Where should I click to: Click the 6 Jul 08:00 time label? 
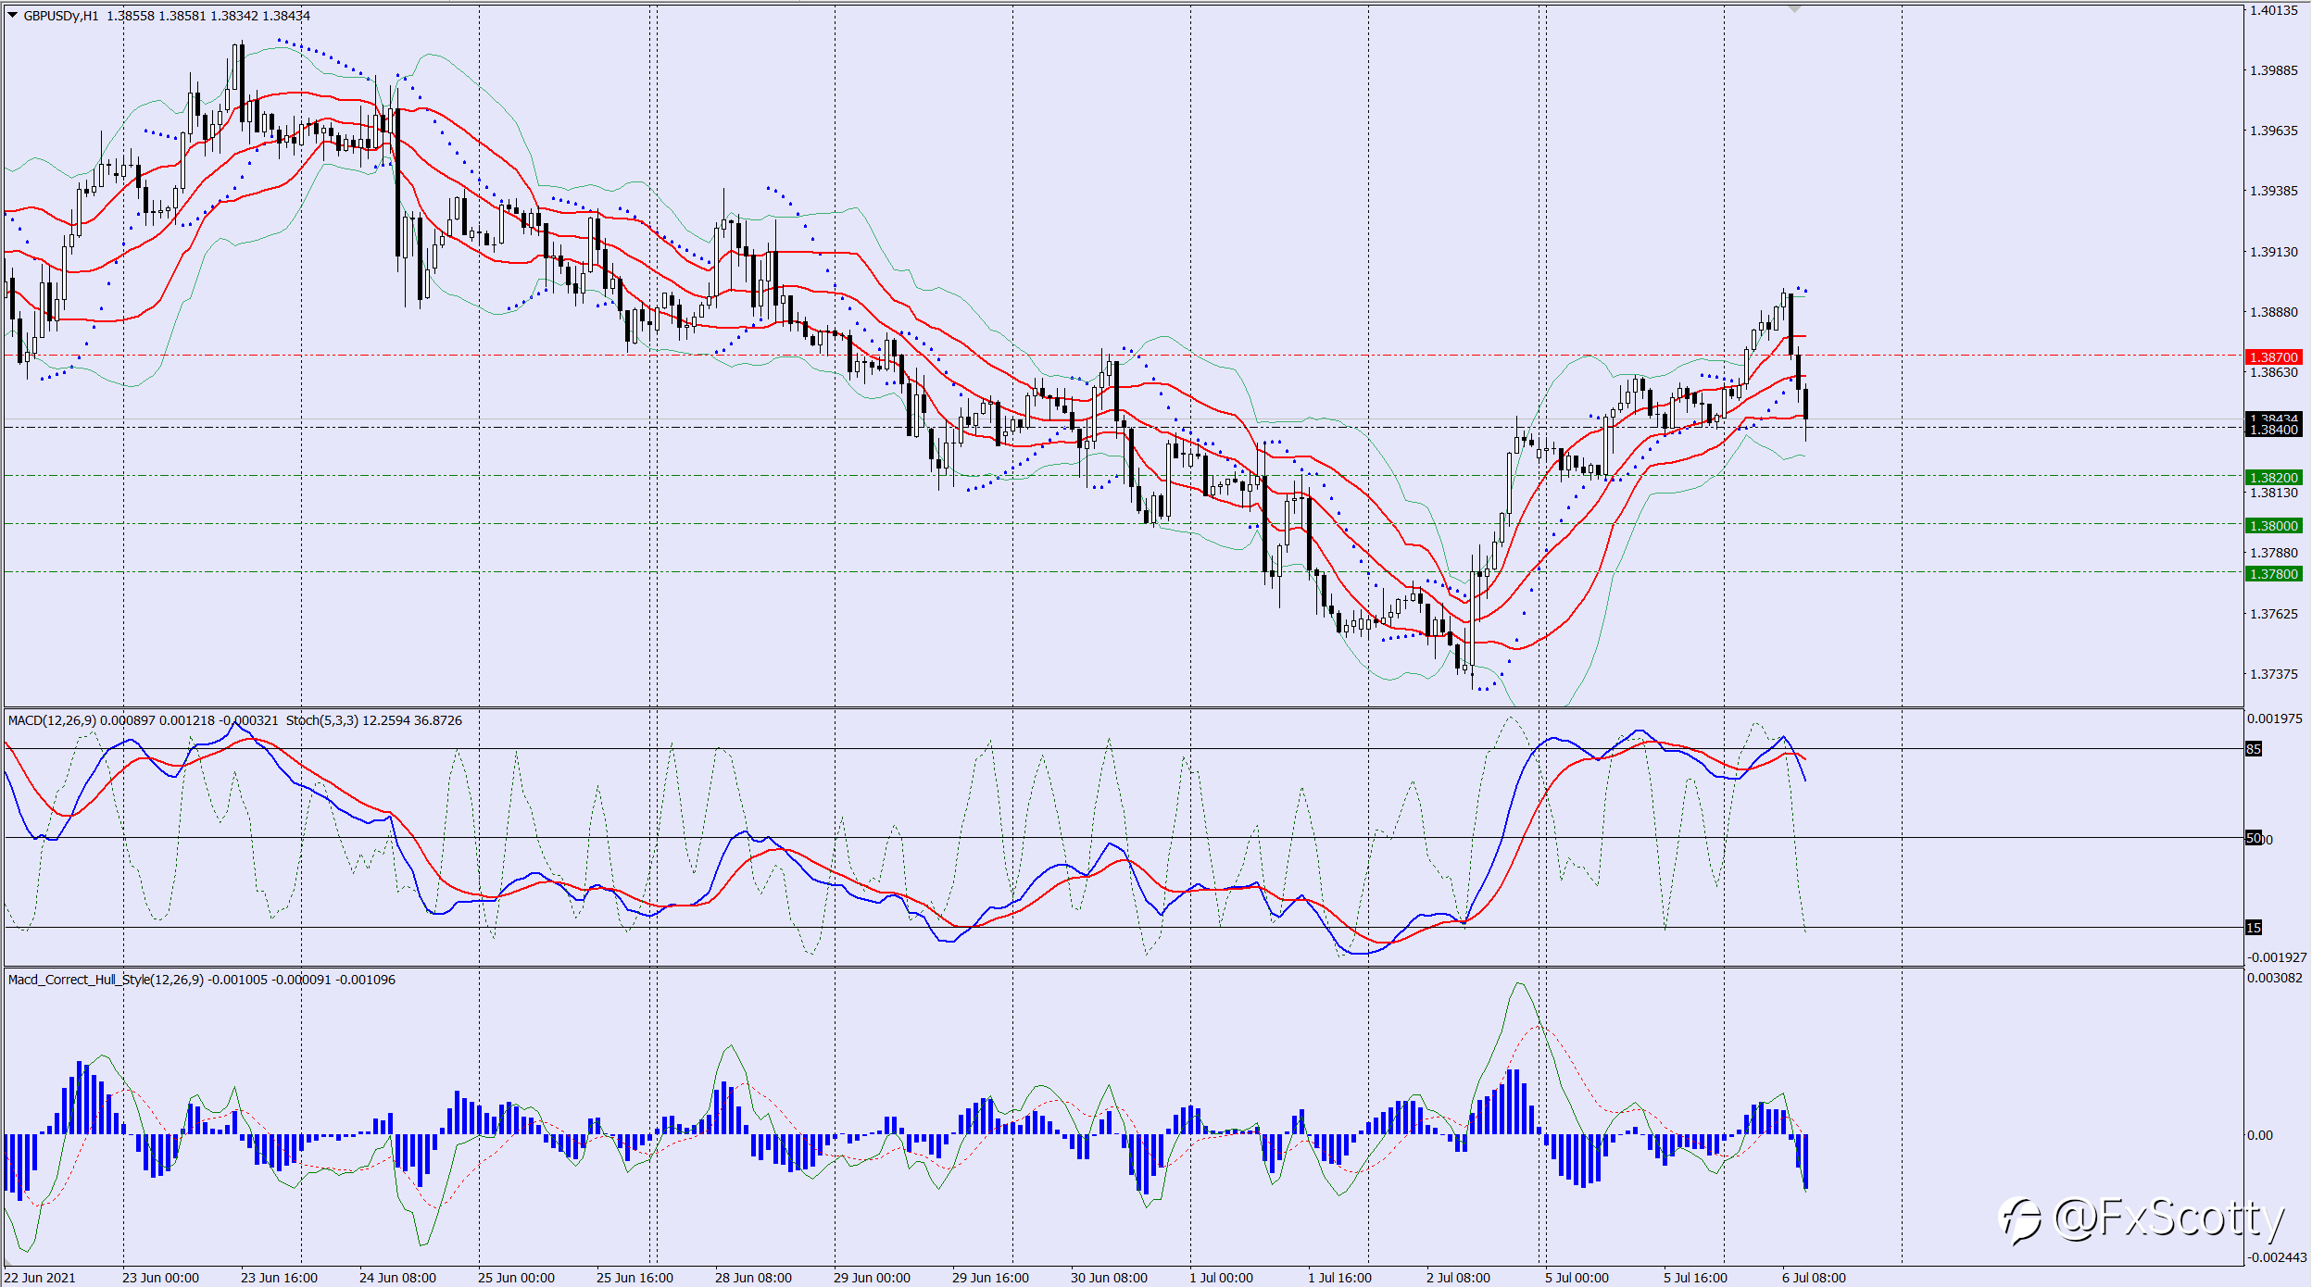[1814, 1278]
